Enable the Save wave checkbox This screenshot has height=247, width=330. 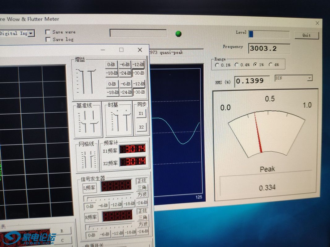pos(48,32)
